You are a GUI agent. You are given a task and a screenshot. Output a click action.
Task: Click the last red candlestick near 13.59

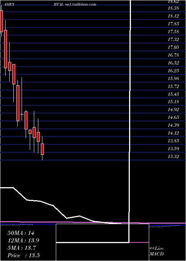coord(42,149)
